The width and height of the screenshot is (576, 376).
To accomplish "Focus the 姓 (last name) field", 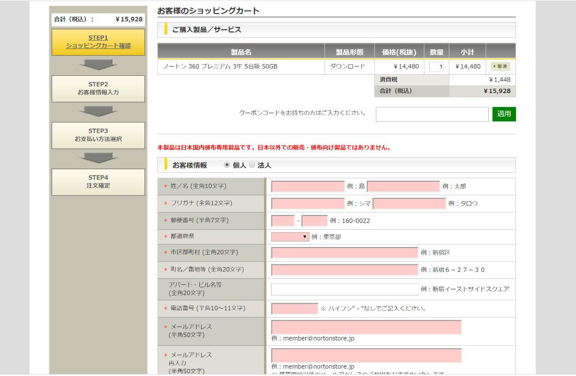I will pos(308,186).
